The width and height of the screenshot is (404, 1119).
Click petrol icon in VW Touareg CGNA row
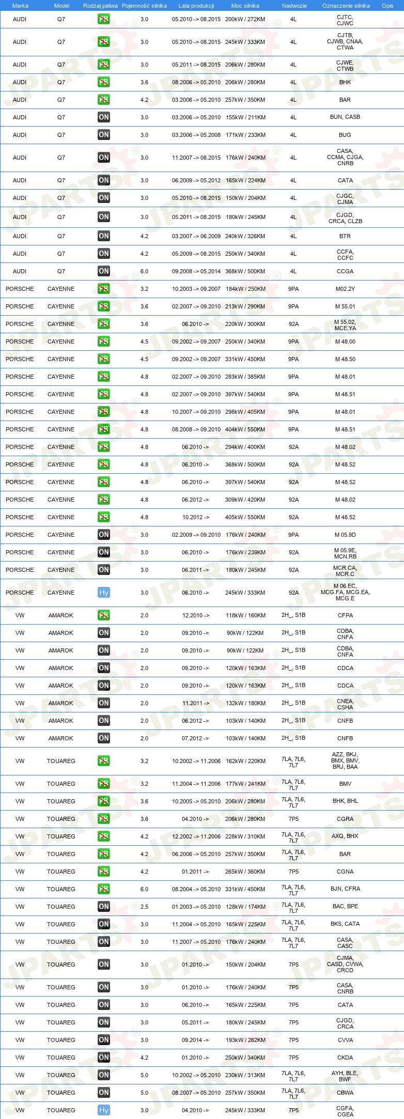coord(104,872)
